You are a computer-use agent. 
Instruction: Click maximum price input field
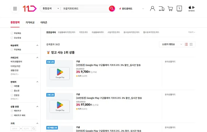(27, 128)
